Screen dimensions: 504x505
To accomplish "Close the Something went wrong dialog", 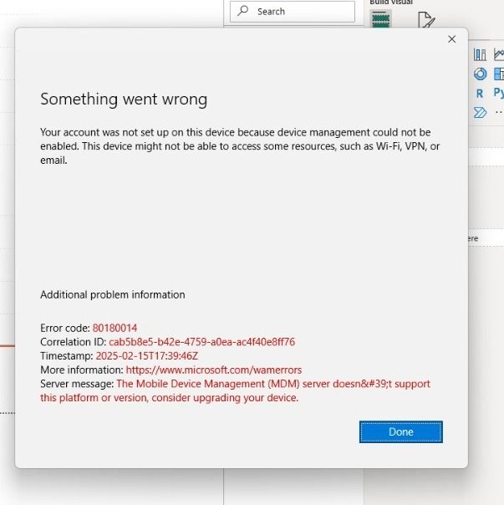I will coord(452,39).
